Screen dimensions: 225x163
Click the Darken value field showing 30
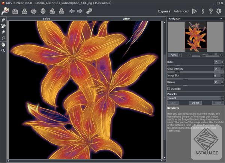pos(217,82)
